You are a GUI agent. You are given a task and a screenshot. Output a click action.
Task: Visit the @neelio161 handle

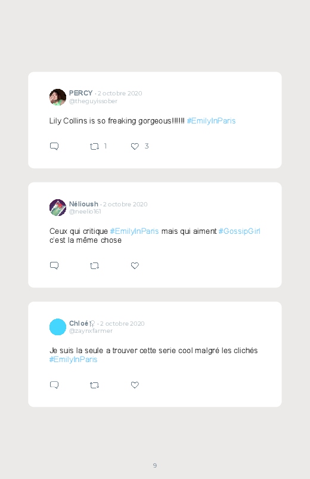[x=85, y=212]
